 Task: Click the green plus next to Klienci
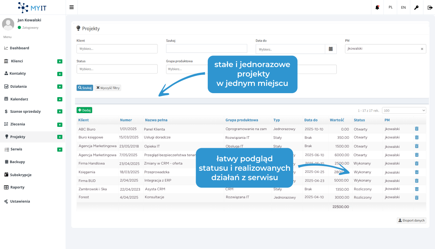point(60,61)
